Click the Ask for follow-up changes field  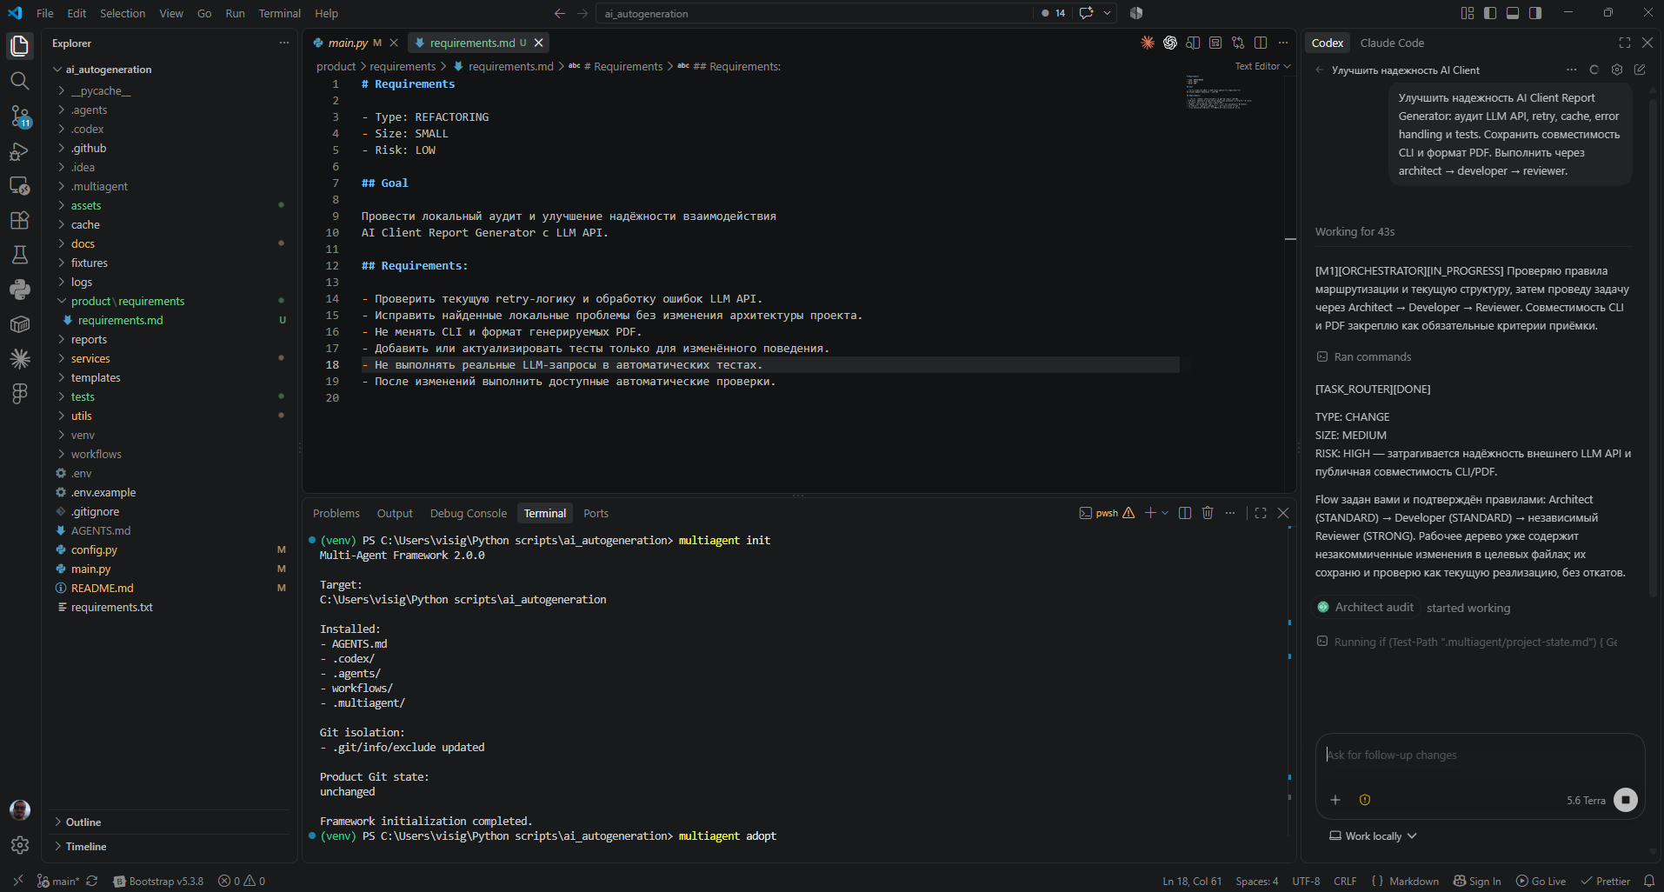pos(1480,755)
